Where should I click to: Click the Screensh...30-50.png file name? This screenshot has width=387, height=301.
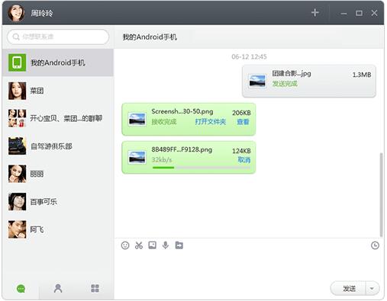[182, 111]
